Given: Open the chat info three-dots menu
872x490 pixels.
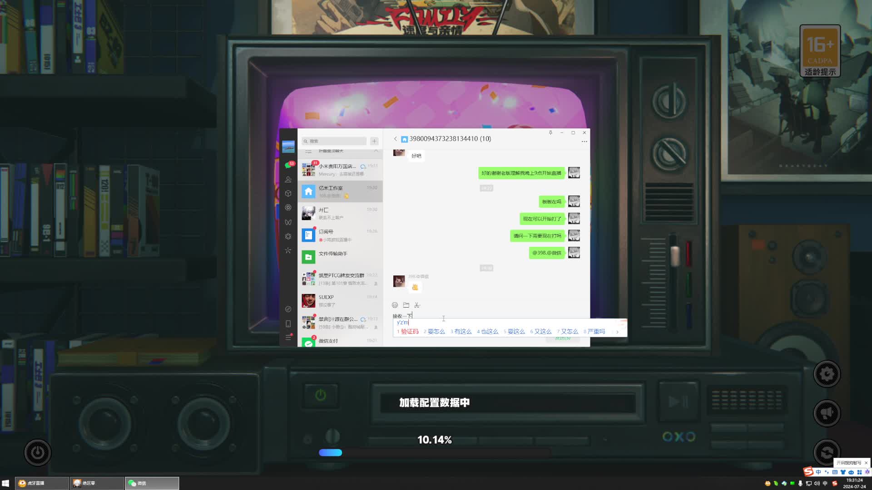Looking at the screenshot, I should click(x=584, y=142).
